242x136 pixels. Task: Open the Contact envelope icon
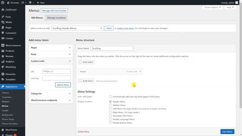pyautogui.click(x=3, y=38)
